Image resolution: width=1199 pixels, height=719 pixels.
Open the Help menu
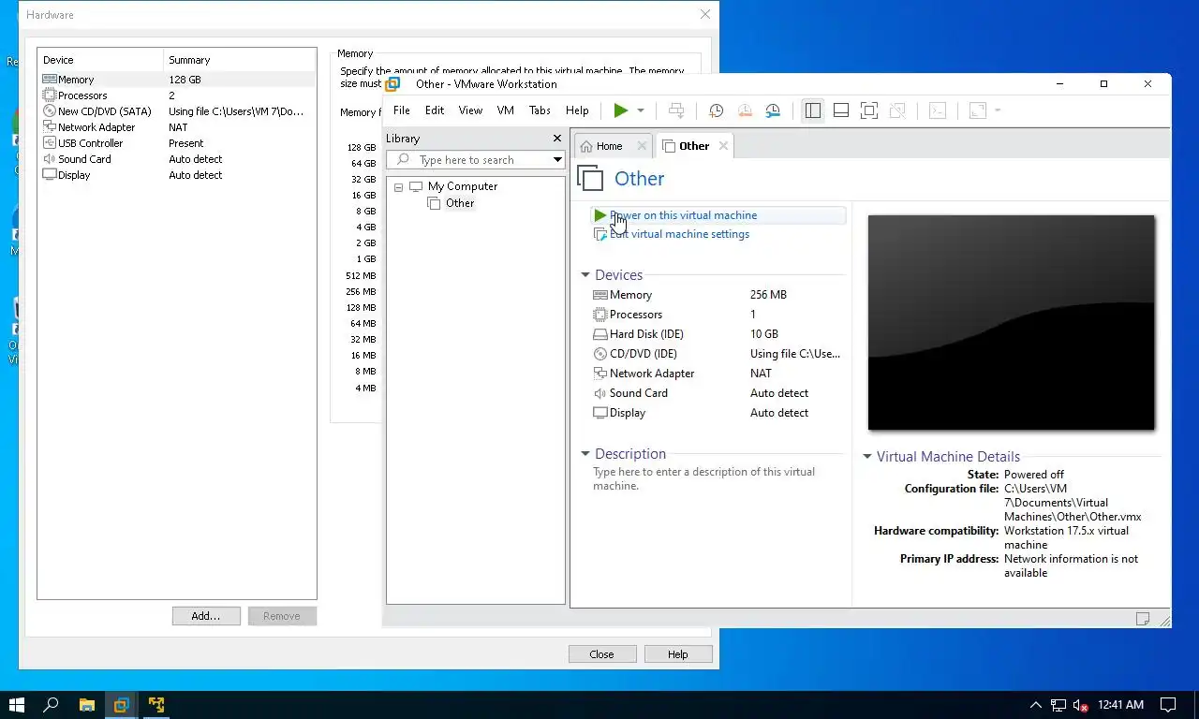tap(577, 110)
